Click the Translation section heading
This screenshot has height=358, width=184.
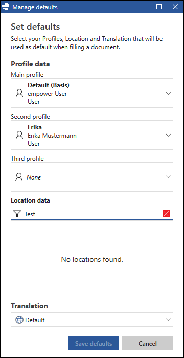[x=30, y=306]
